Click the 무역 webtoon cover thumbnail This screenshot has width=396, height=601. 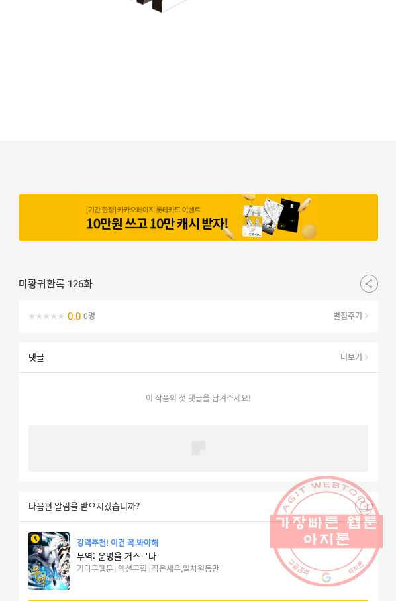point(50,561)
